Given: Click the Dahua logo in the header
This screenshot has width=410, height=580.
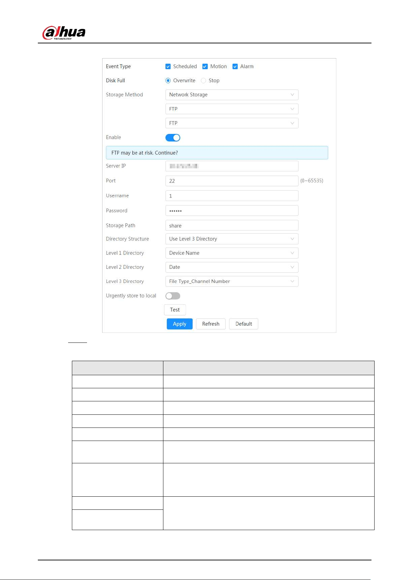Looking at the screenshot, I should point(64,33).
